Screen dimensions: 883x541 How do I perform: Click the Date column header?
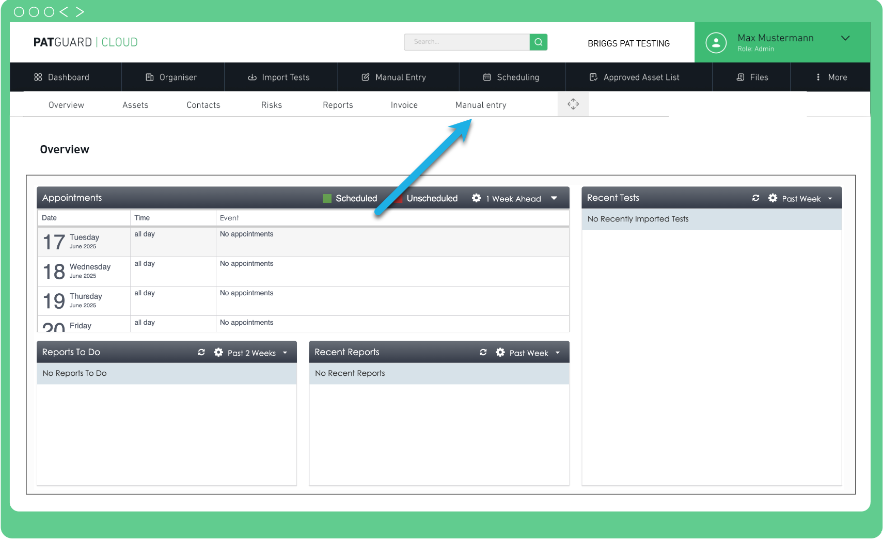pos(84,218)
